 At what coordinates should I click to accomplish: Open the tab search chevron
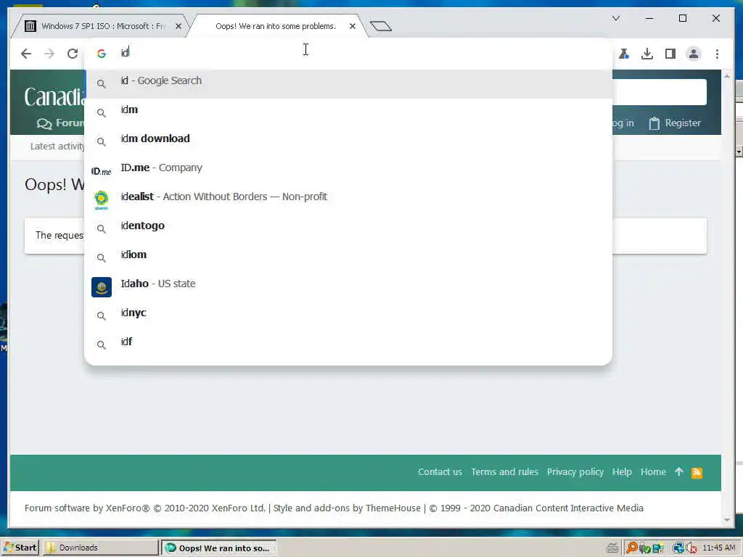[x=615, y=18]
